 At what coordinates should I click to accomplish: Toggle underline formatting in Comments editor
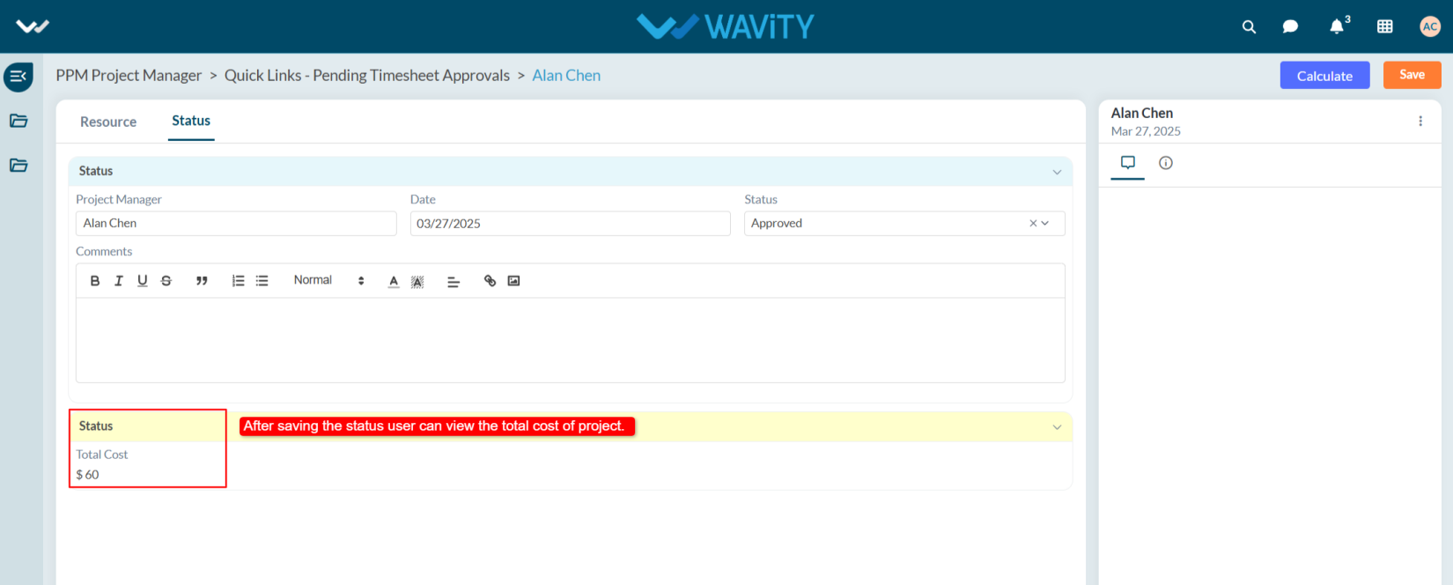click(x=143, y=281)
